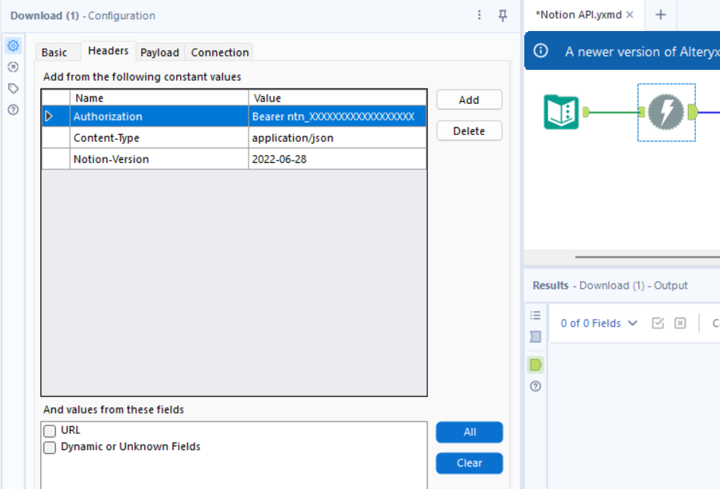The width and height of the screenshot is (720, 489).
Task: Click the Download tool input anchor
Action: coord(642,112)
